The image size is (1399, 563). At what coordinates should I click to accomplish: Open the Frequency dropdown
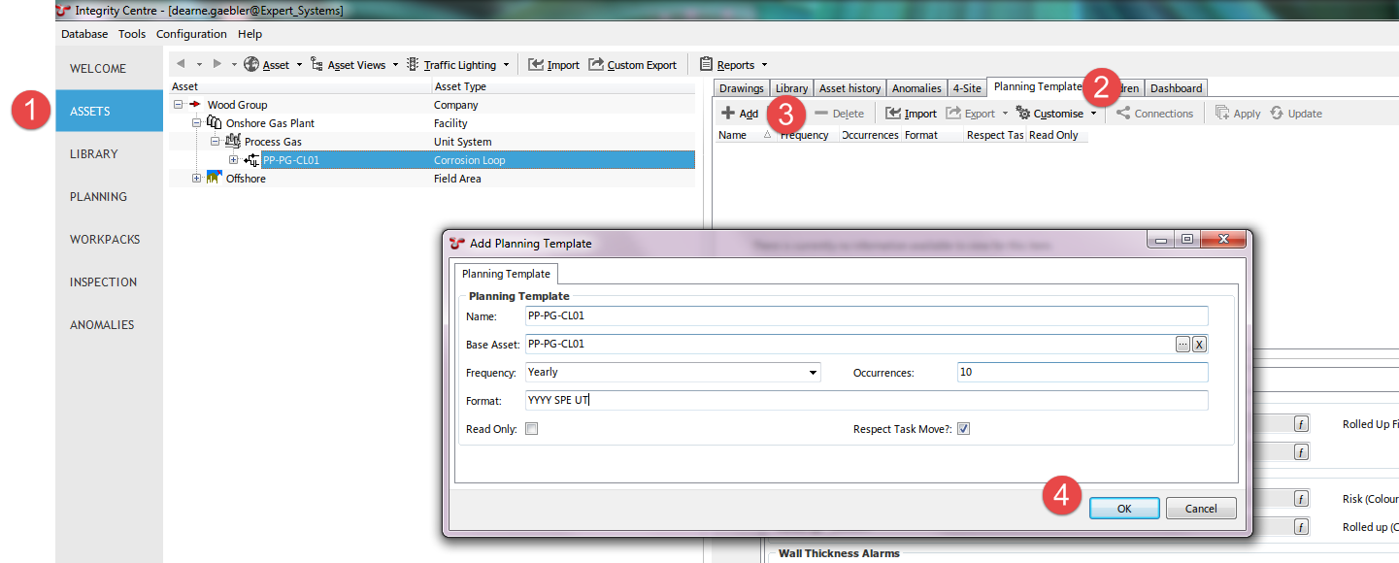click(813, 372)
